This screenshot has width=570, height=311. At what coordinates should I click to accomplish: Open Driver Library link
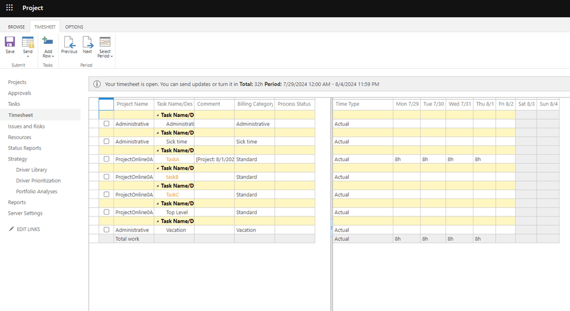[x=32, y=170]
